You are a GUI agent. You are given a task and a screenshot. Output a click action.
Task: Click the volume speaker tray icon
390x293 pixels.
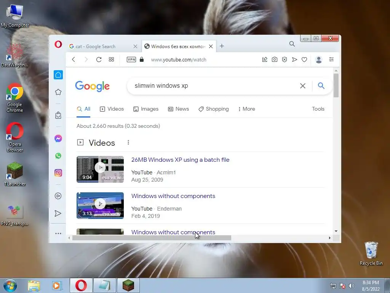(351, 286)
